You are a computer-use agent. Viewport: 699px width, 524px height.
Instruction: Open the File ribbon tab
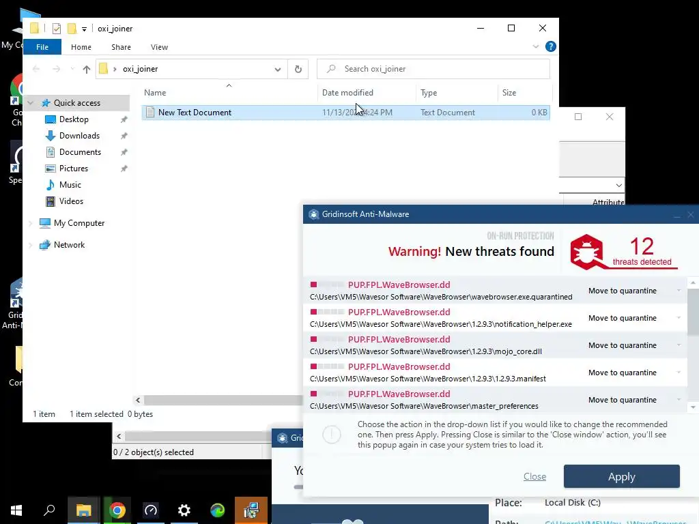42,47
